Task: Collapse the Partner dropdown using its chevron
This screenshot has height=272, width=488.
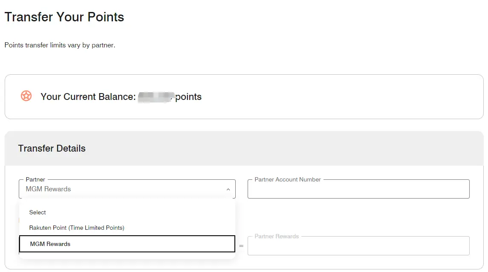Action: (228, 189)
